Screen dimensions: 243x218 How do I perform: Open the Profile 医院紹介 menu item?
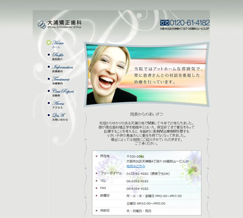coord(58,56)
